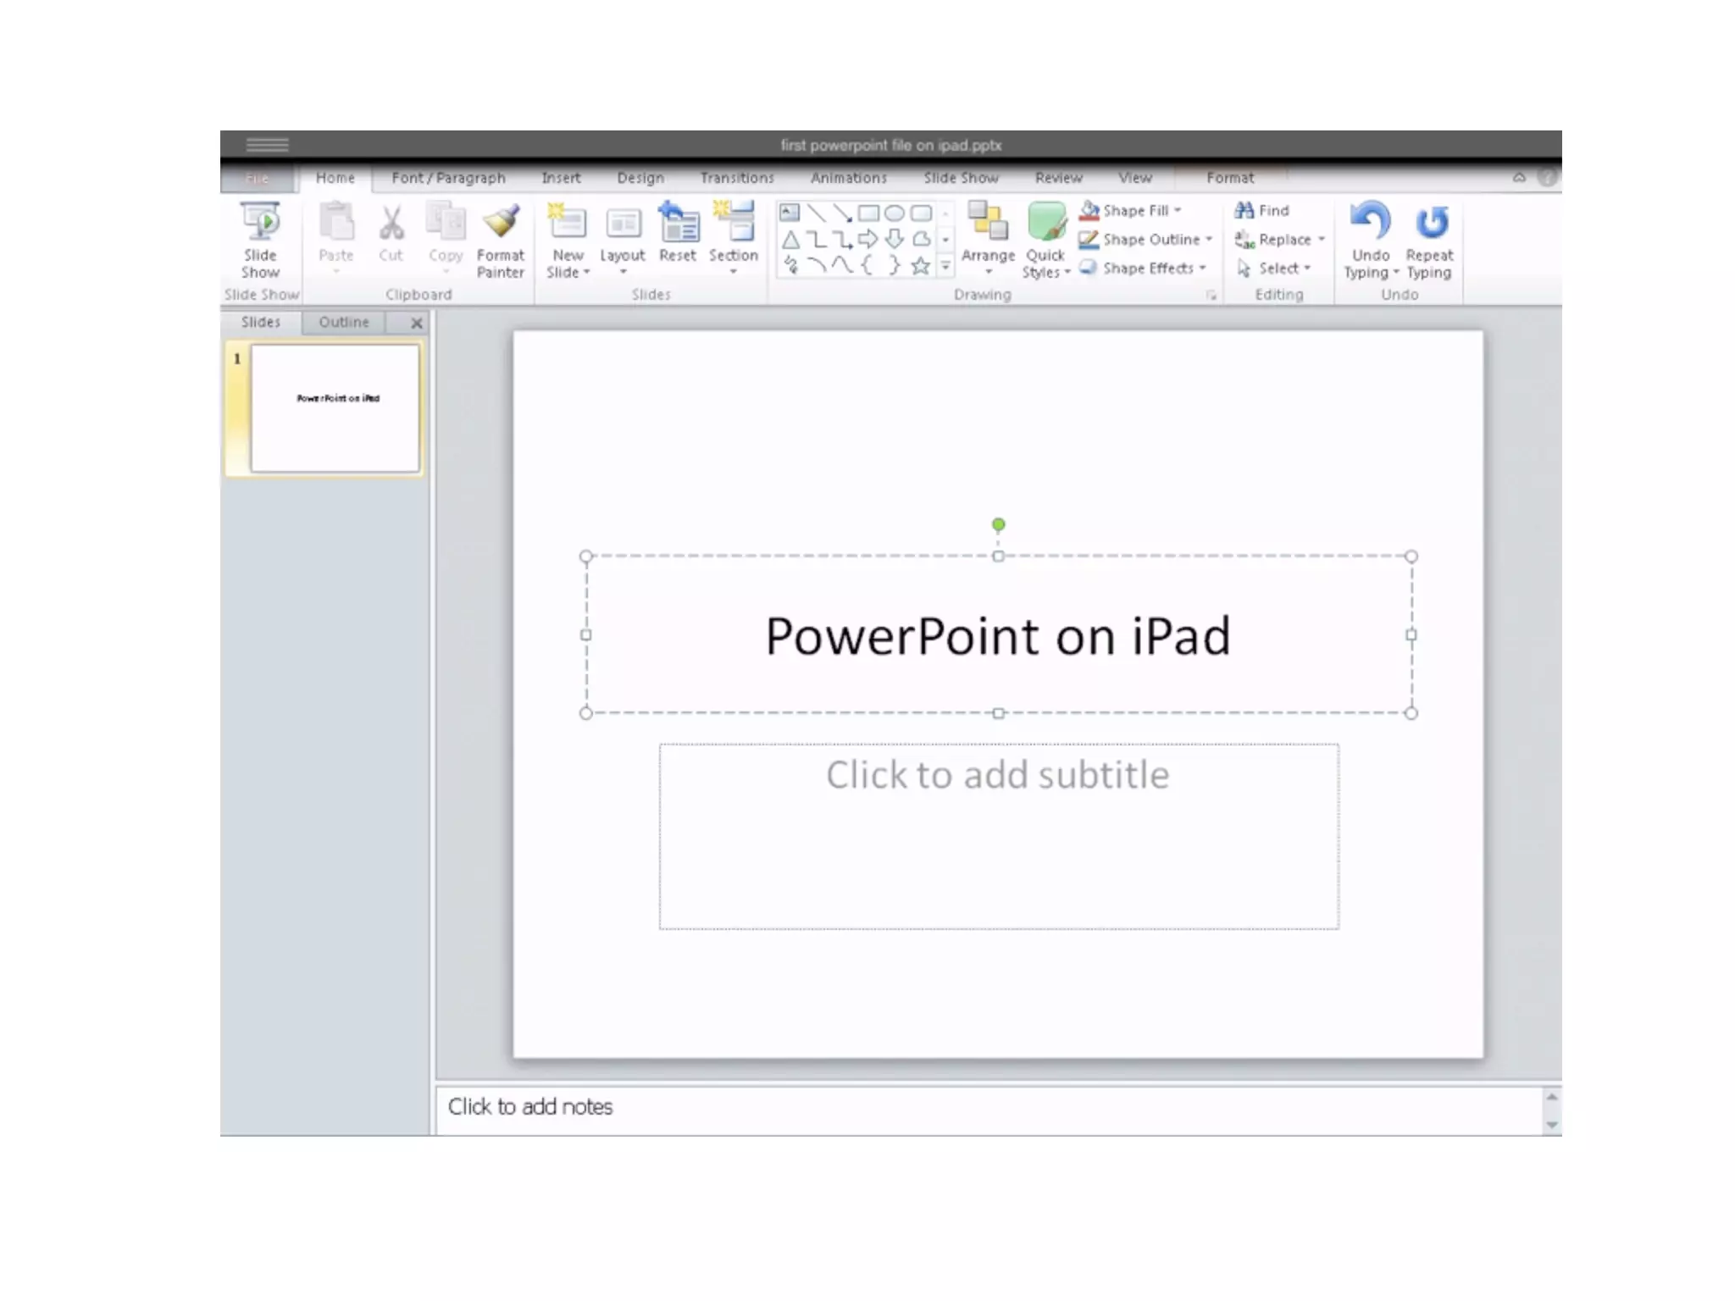Image resolution: width=1735 pixels, height=1301 pixels.
Task: Expand the shapes gallery 'More' arrow
Action: [945, 267]
